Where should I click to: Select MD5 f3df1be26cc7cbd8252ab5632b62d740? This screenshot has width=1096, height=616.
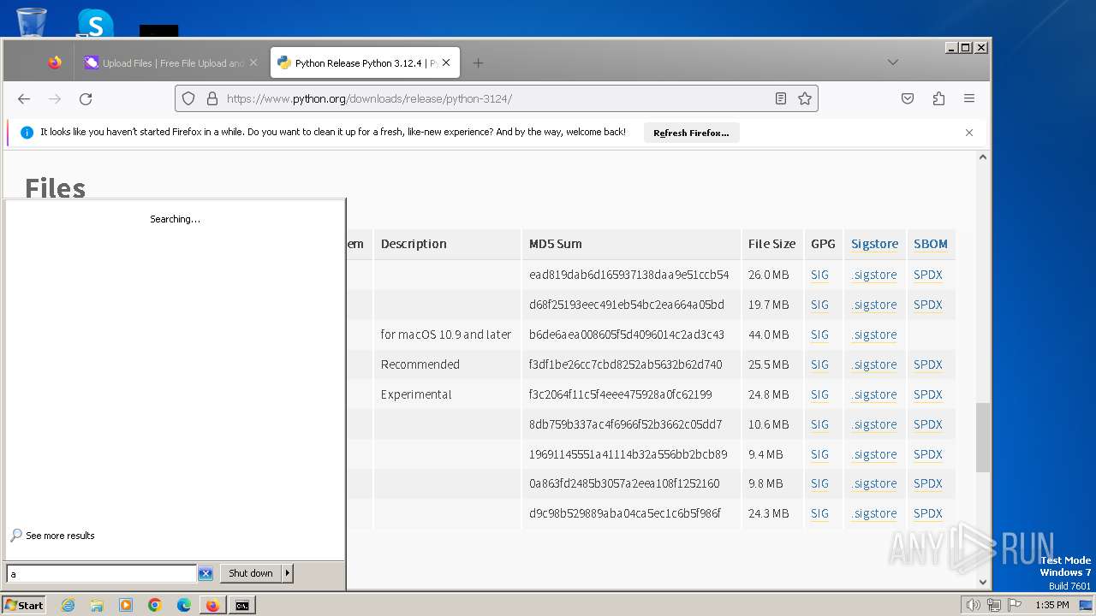[625, 364]
